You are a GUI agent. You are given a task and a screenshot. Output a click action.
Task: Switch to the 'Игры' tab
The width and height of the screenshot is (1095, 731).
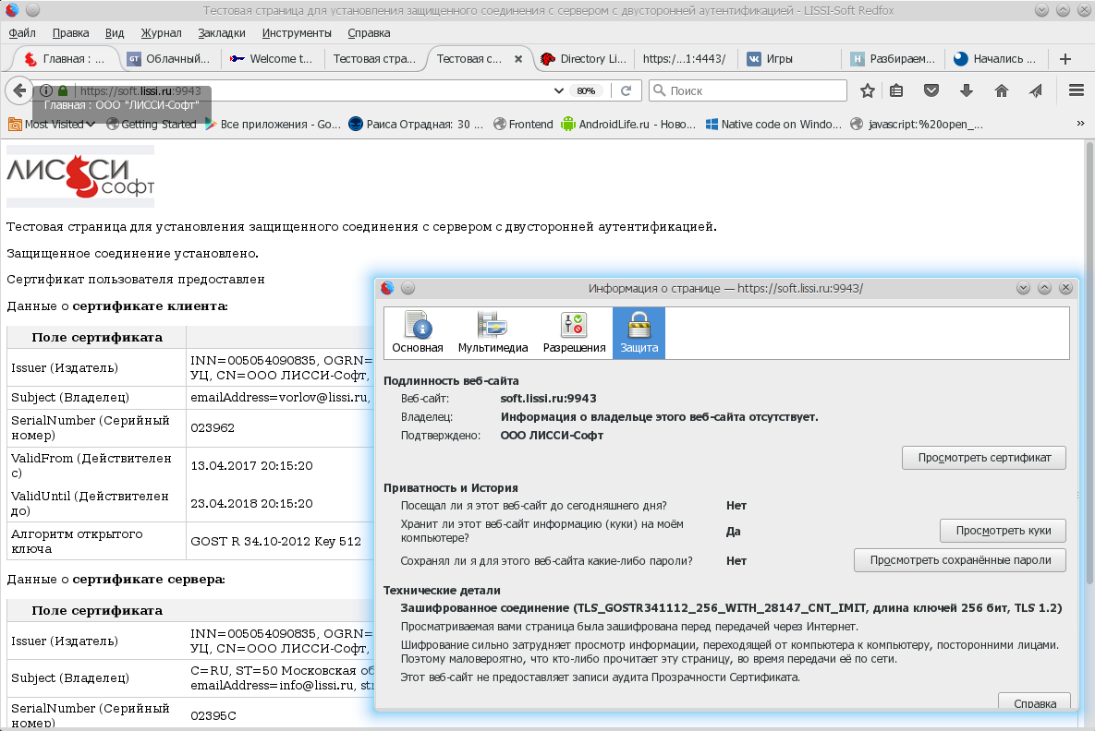pos(787,59)
